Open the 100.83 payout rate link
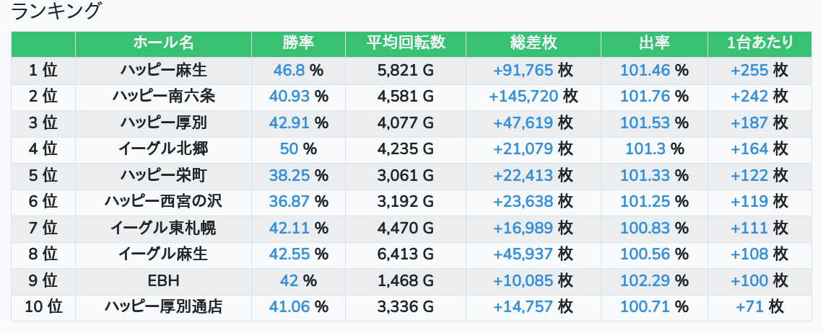The width and height of the screenshot is (823, 333). (x=645, y=228)
